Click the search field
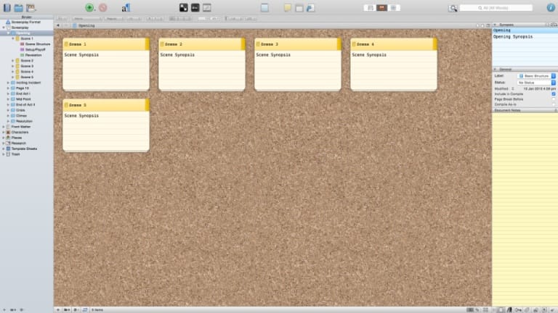Viewport: 558px width, 313px height. click(496, 8)
